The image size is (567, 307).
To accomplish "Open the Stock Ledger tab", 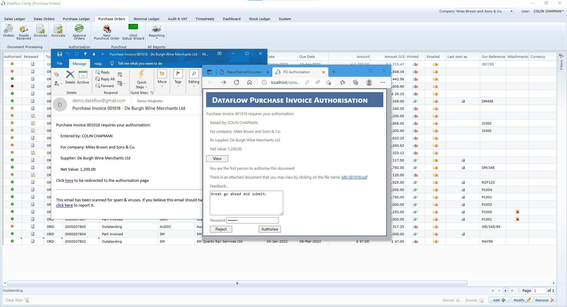I will coord(260,19).
